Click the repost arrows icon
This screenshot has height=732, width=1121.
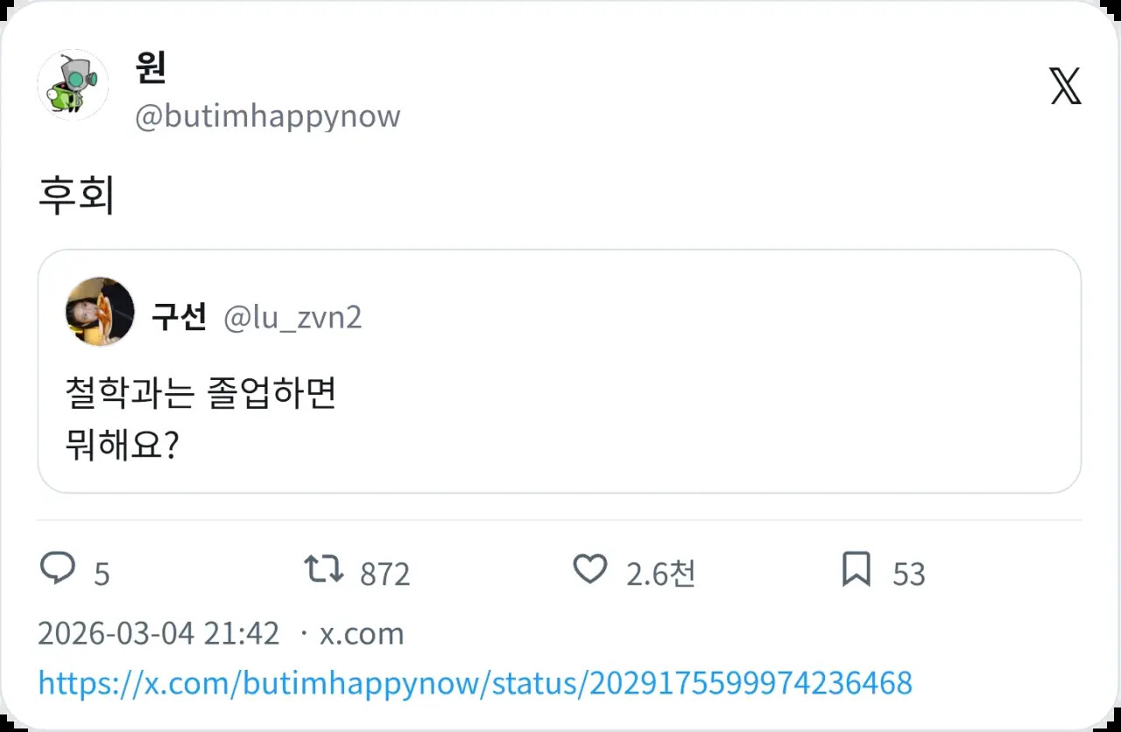click(x=323, y=570)
